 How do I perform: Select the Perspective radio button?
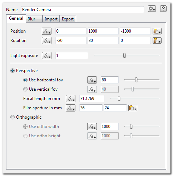click(13, 71)
